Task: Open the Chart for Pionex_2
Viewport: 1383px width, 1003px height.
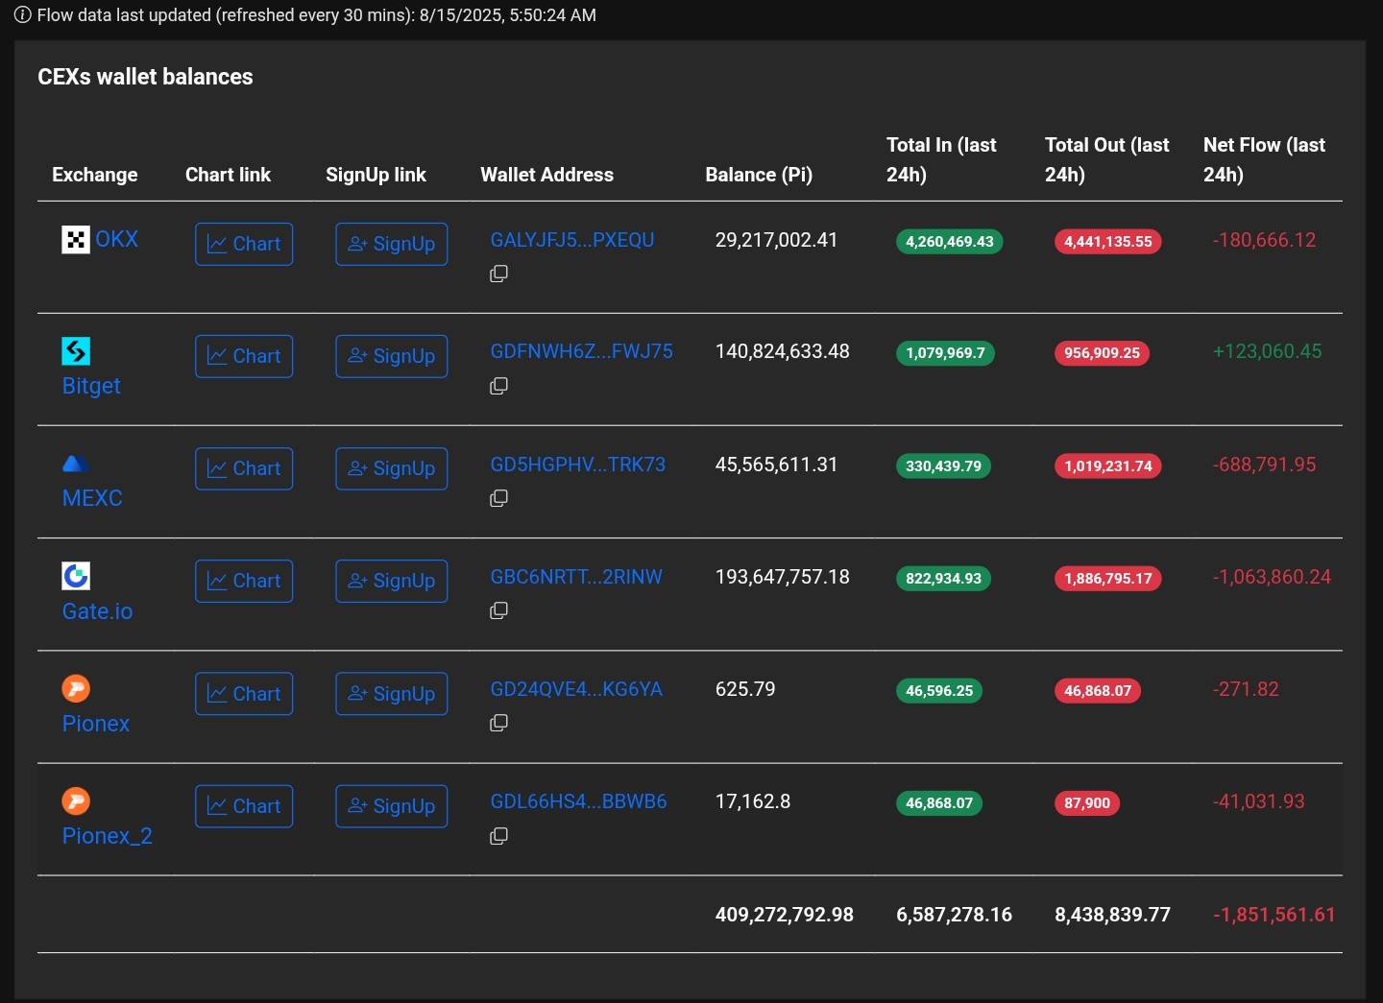Action: click(x=244, y=806)
